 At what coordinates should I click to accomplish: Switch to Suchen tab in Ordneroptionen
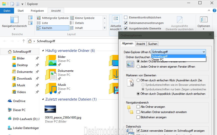pyautogui.click(x=153, y=44)
